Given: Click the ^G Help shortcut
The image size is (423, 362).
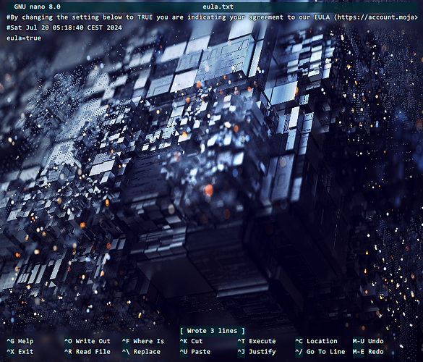Looking at the screenshot, I should tap(20, 341).
